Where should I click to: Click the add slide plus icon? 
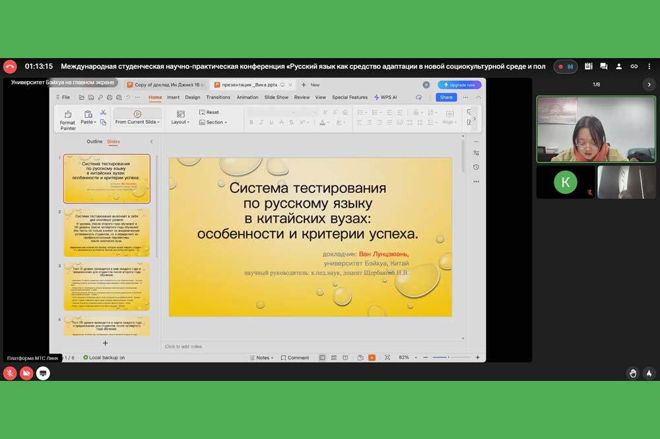click(105, 343)
